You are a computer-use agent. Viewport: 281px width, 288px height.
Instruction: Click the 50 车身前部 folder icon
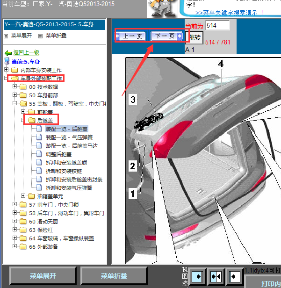click(23, 95)
